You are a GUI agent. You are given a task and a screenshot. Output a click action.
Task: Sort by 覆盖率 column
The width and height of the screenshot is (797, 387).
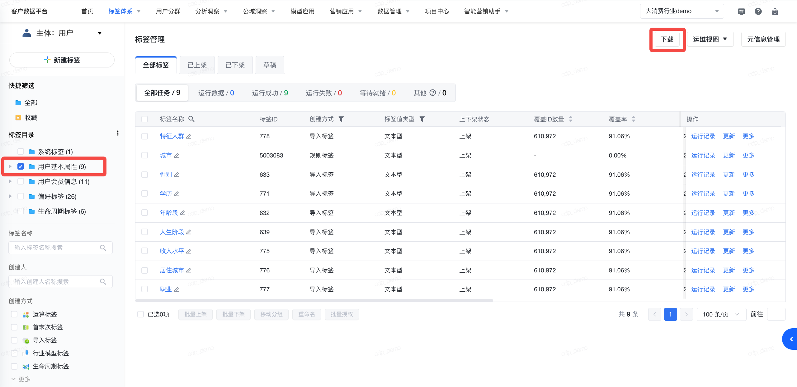point(633,119)
